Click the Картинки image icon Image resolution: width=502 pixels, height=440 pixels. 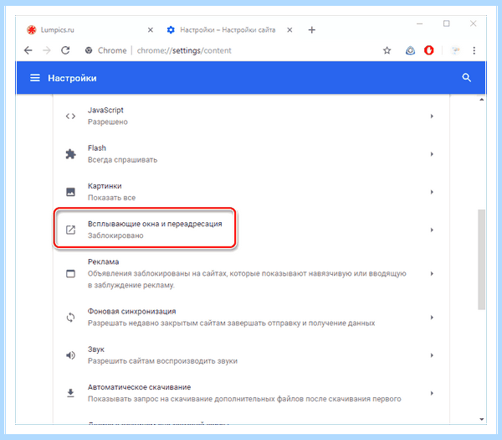(70, 192)
